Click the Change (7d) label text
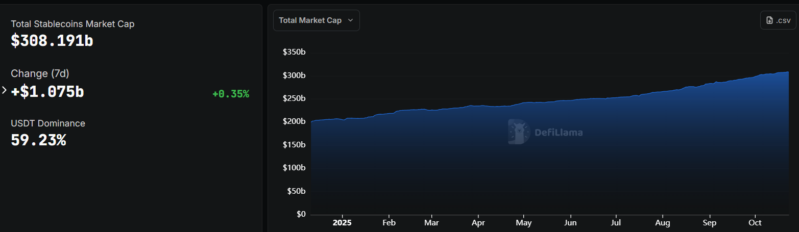This screenshot has width=799, height=232. pyautogui.click(x=40, y=73)
